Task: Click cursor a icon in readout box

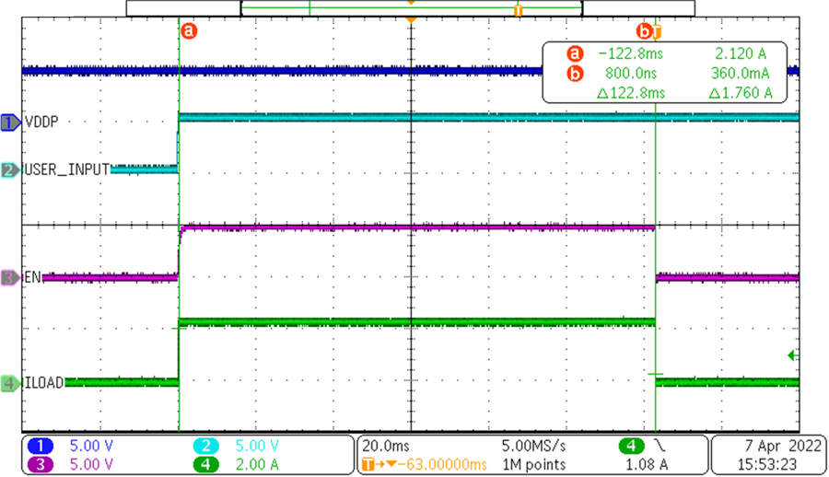Action: coord(575,53)
